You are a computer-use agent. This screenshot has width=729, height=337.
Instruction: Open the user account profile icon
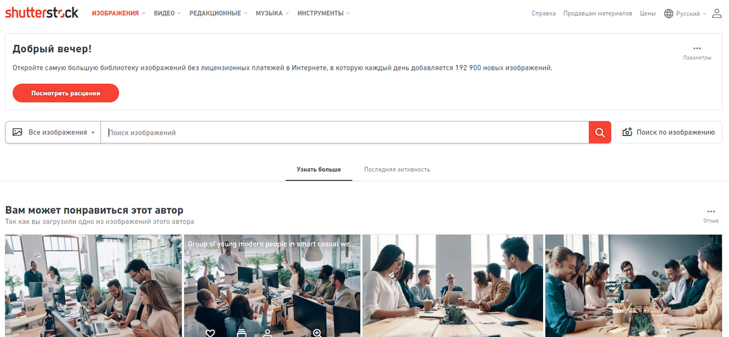pyautogui.click(x=717, y=13)
